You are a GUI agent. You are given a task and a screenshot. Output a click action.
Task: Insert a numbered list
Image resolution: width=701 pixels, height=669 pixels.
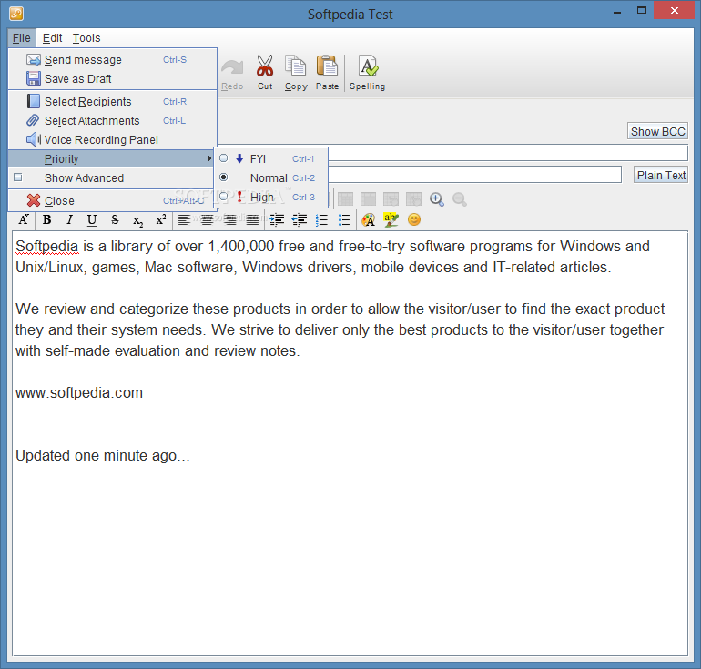322,220
